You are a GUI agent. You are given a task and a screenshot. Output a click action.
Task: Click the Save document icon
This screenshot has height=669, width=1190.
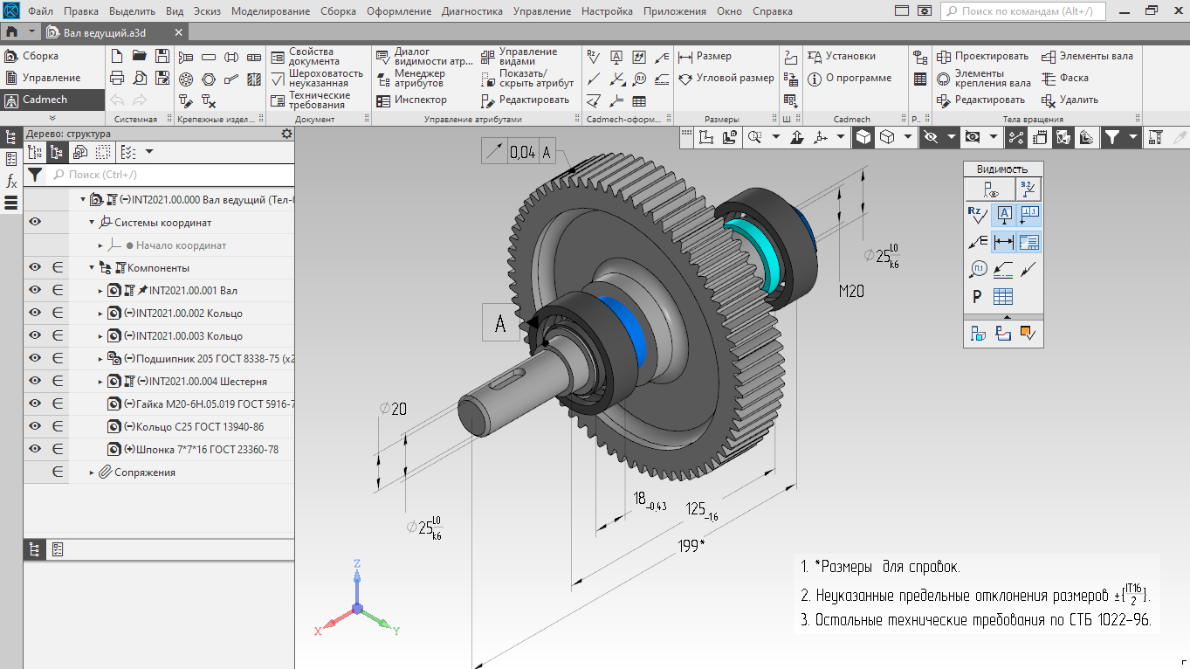pyautogui.click(x=161, y=56)
